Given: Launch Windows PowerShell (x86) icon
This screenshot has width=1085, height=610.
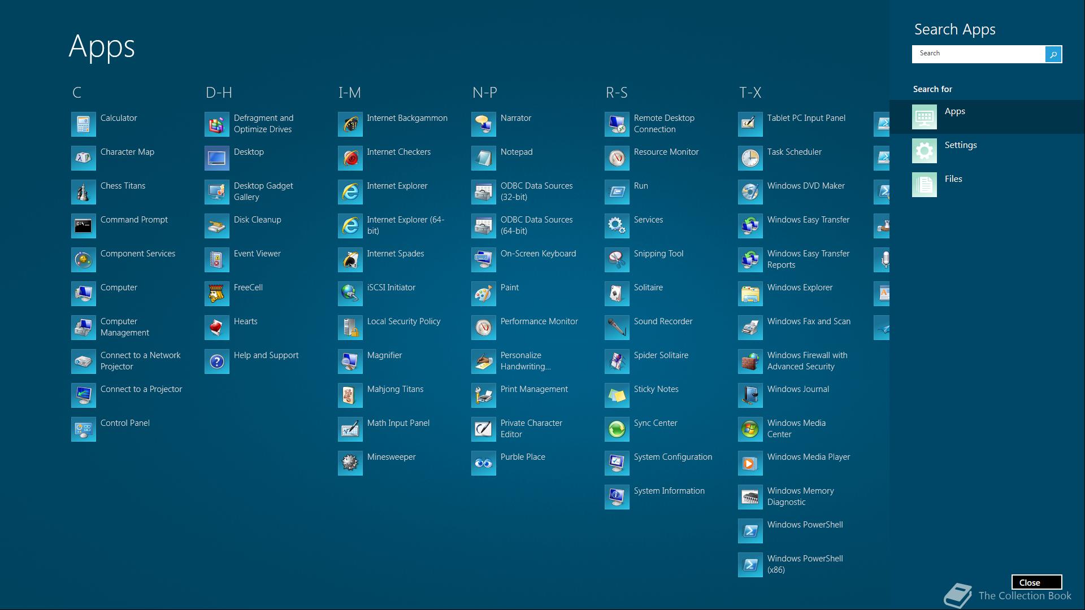Looking at the screenshot, I should point(750,565).
